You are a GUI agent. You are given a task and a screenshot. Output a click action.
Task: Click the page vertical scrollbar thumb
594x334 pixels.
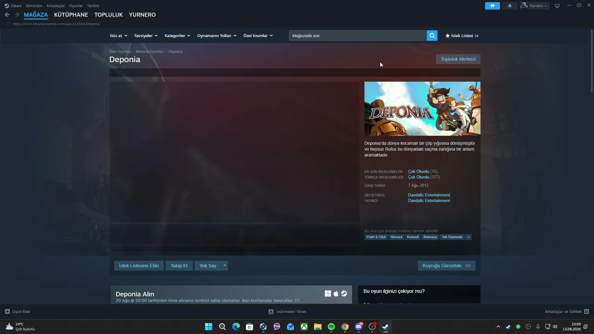591,60
